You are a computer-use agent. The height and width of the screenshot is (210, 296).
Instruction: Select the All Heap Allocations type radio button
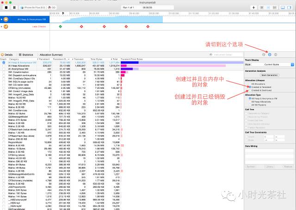pos(250,102)
